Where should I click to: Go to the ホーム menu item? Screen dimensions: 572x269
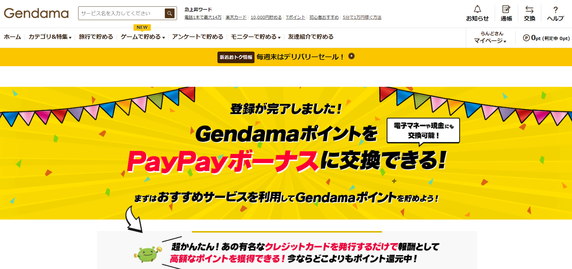click(12, 37)
